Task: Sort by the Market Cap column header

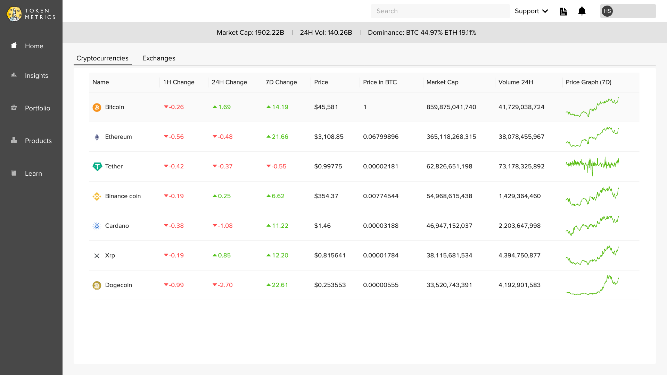Action: (x=442, y=82)
